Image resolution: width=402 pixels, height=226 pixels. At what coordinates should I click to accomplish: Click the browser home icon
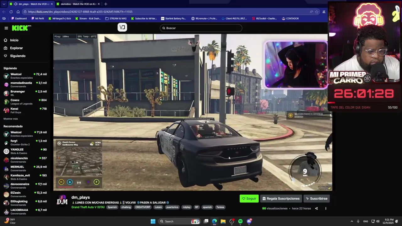coord(18,12)
